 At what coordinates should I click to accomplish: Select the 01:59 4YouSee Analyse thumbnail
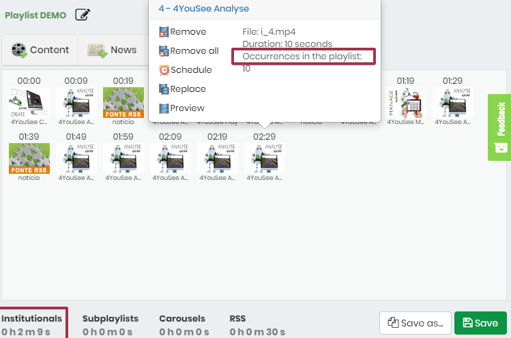click(x=123, y=158)
